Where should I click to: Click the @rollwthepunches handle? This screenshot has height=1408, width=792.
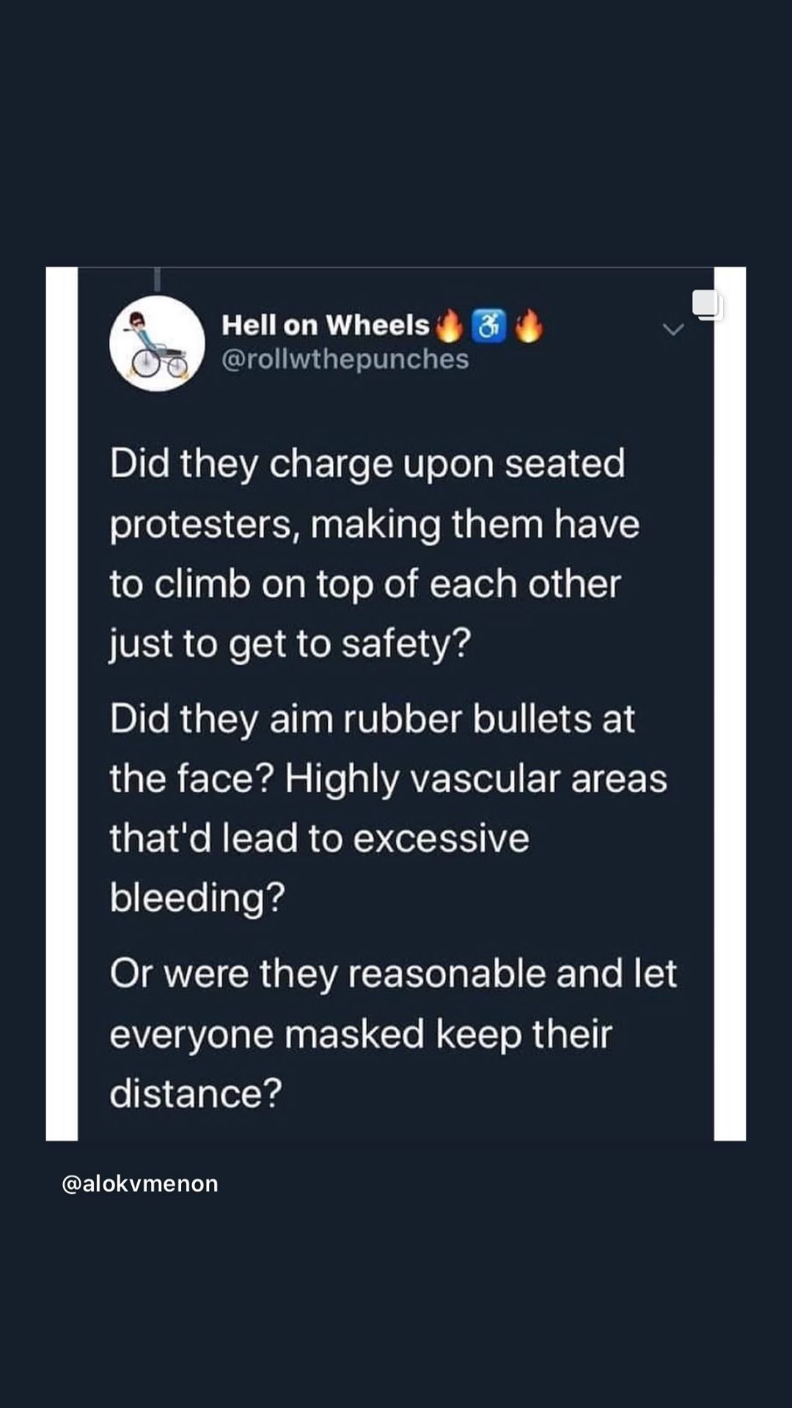345,359
